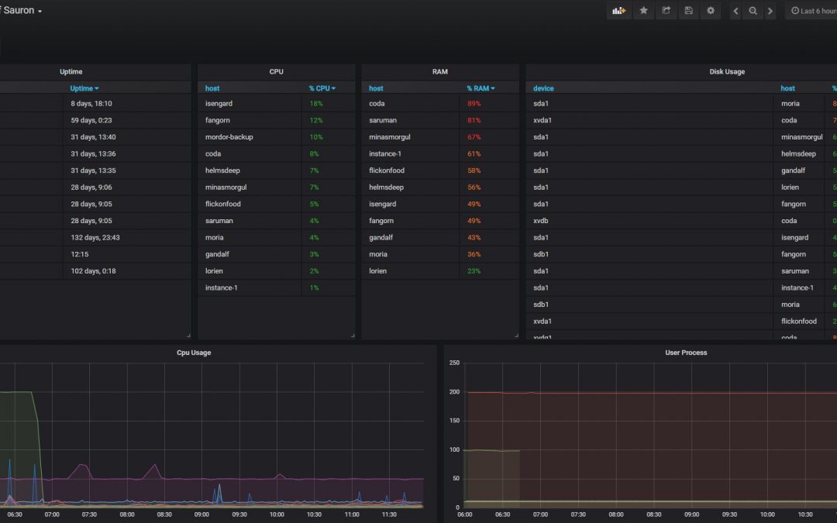This screenshot has height=523, width=837.
Task: Click the 07:00 label on User Process axis
Action: pos(540,514)
